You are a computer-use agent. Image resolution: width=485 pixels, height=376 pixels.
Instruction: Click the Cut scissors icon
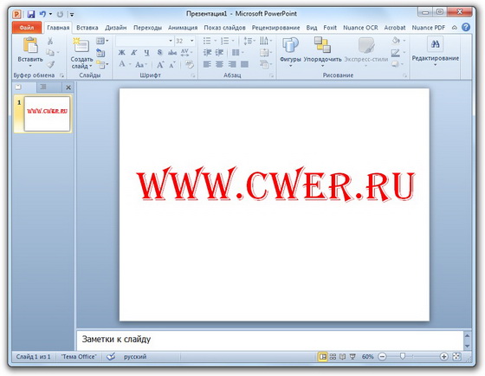[50, 41]
